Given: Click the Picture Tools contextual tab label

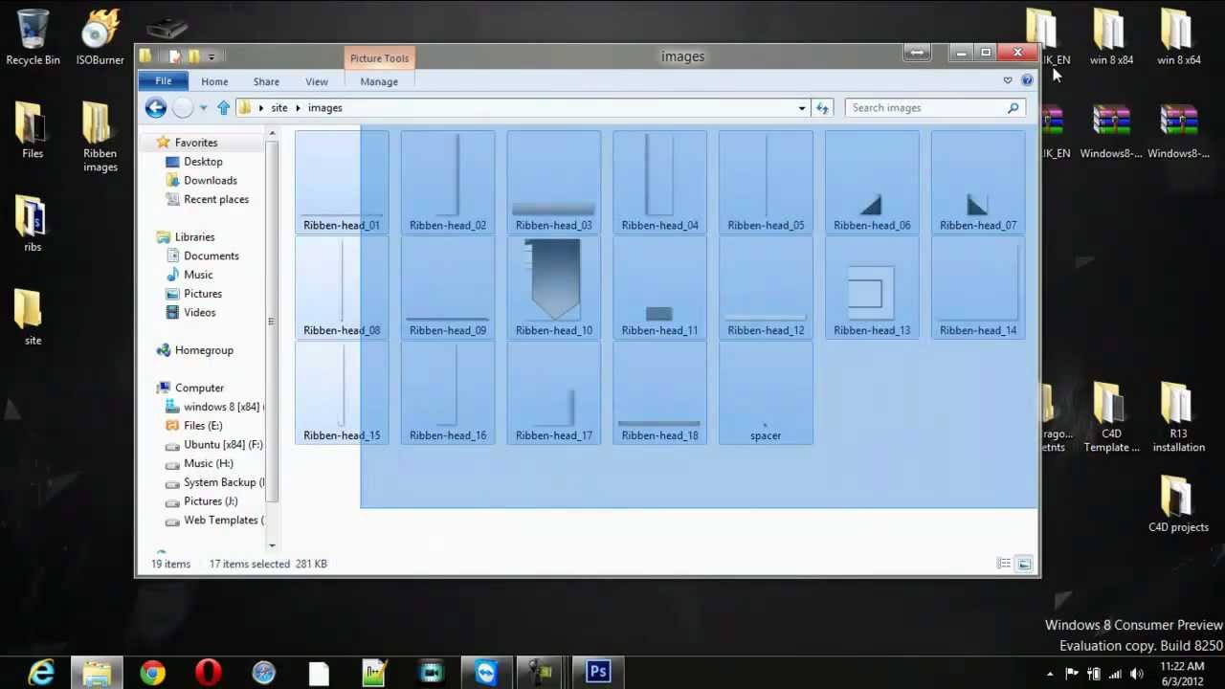Looking at the screenshot, I should coord(379,58).
